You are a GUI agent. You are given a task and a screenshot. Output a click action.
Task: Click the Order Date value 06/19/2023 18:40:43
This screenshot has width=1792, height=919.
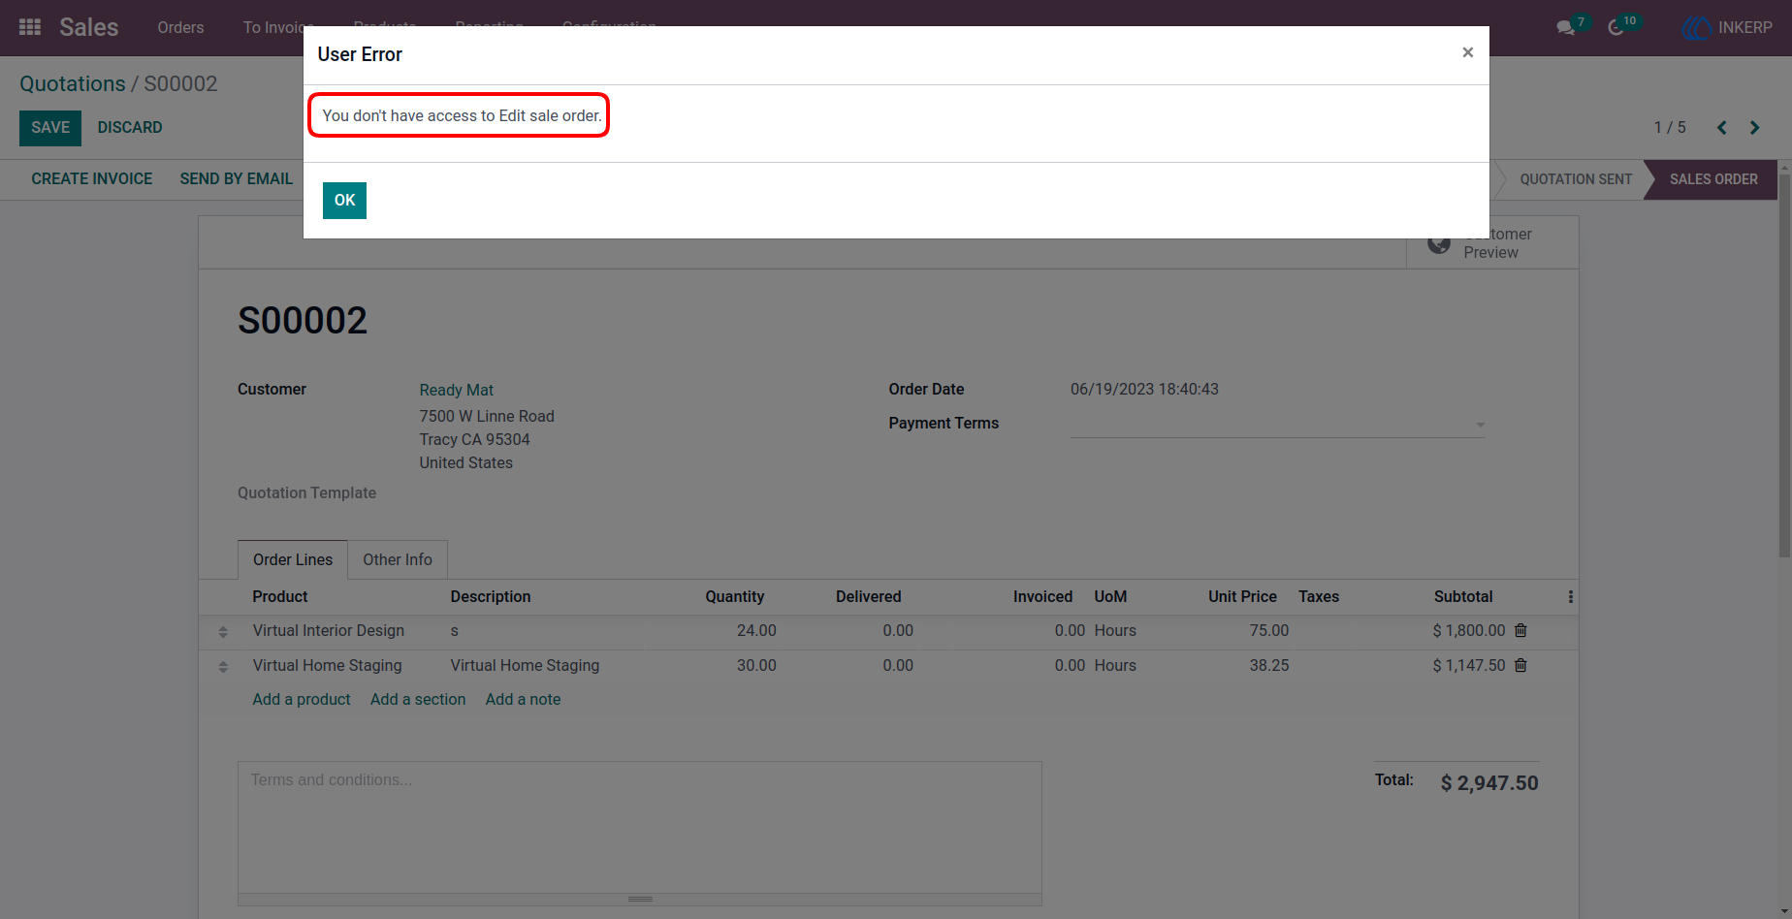click(1144, 390)
